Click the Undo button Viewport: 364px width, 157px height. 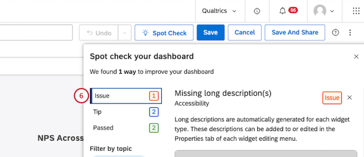point(98,33)
